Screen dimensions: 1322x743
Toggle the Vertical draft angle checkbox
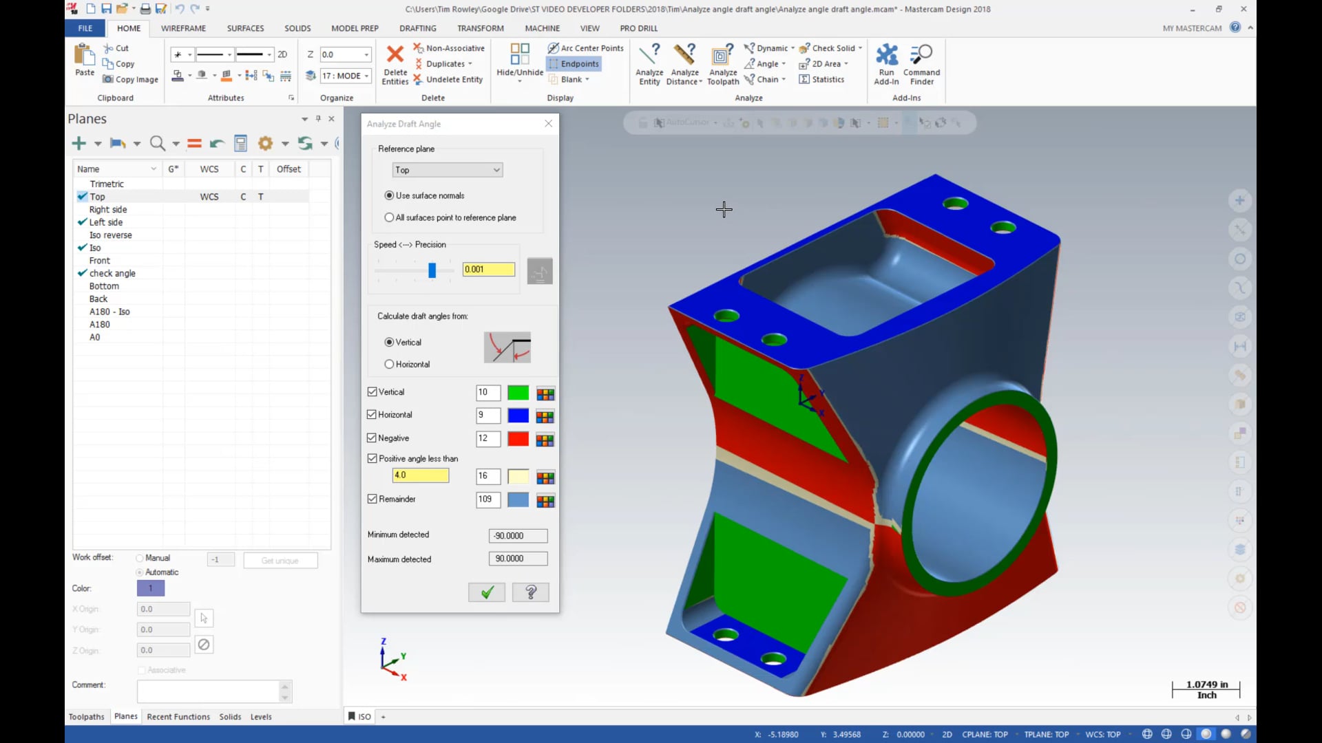(371, 392)
